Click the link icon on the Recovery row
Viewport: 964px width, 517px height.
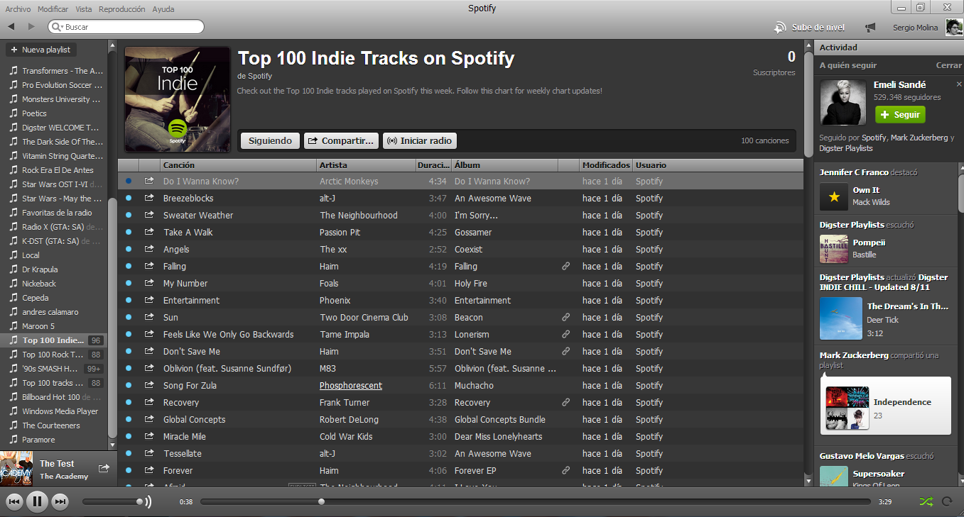[566, 402]
